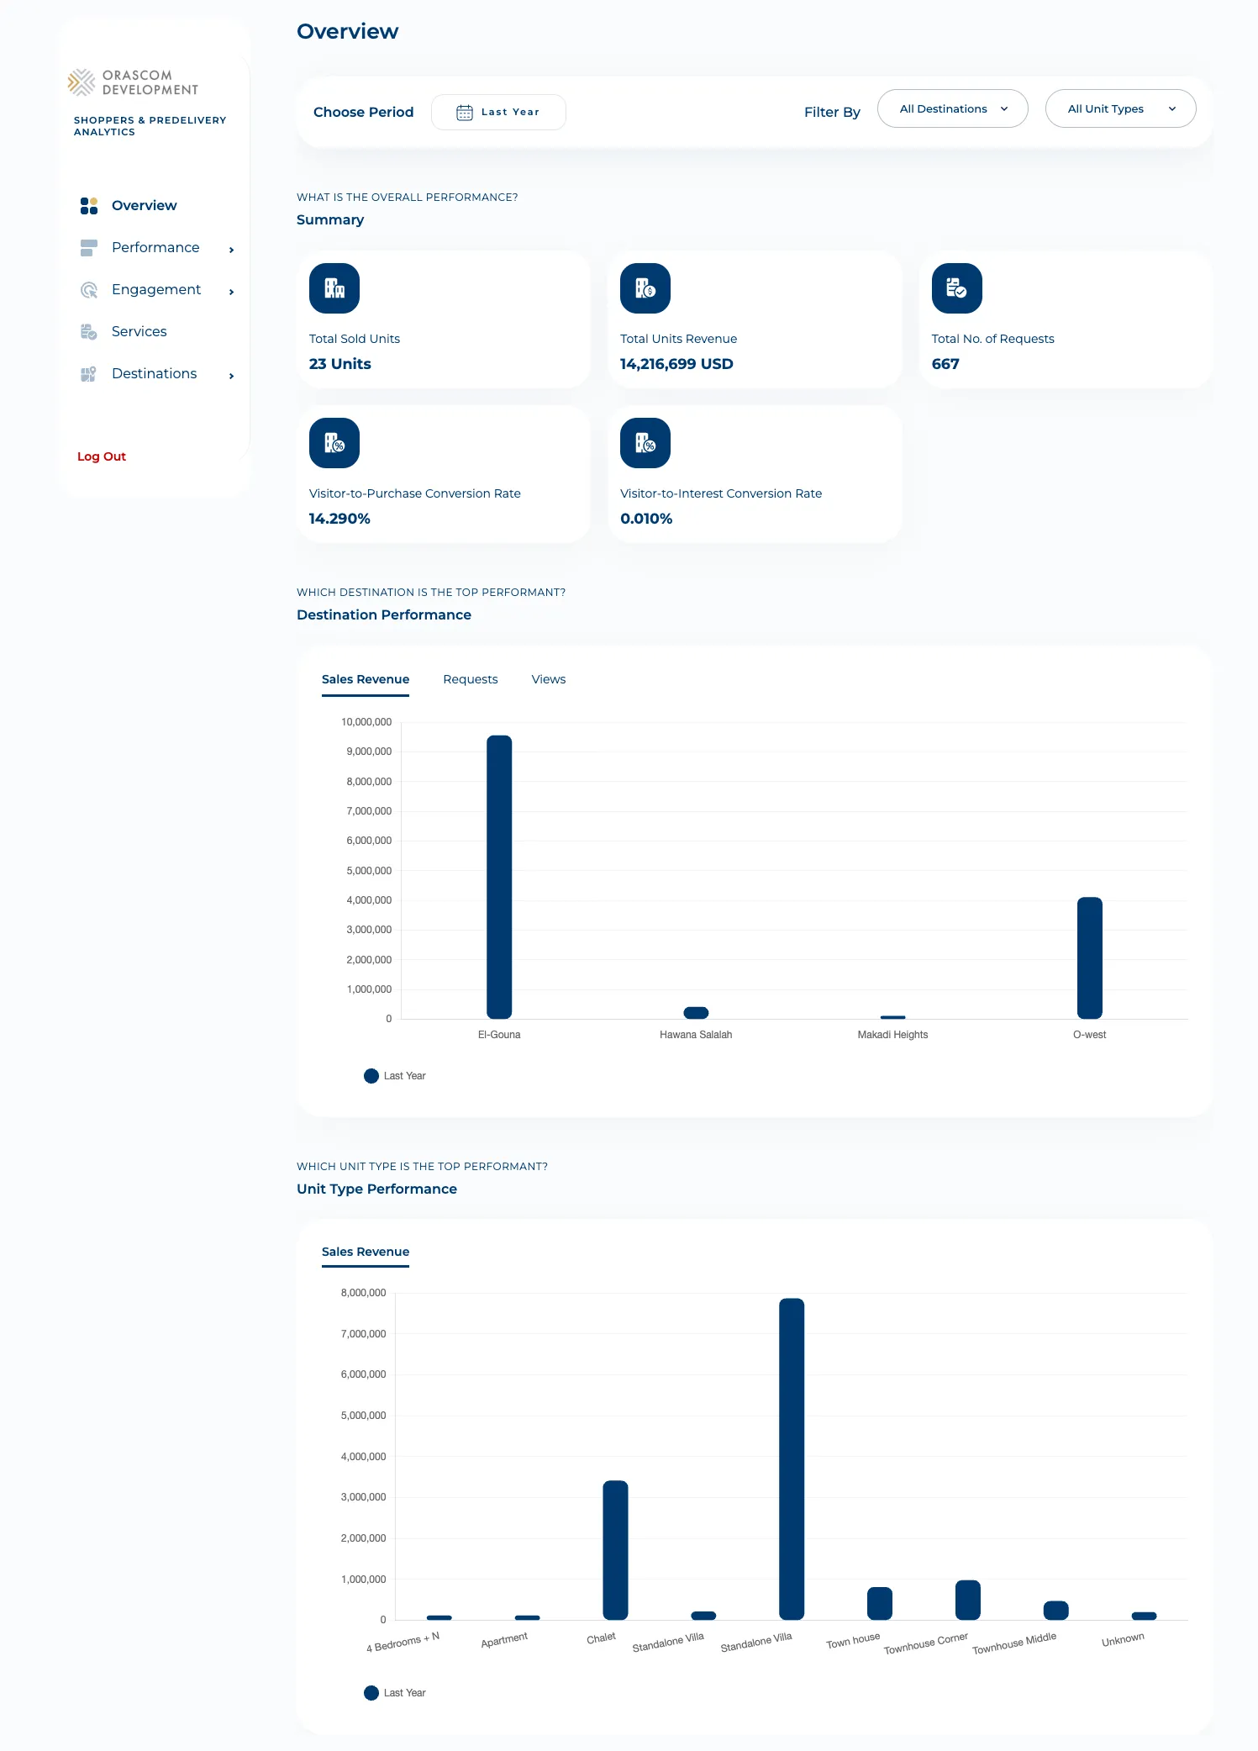Expand the Engagement menu chevron
This screenshot has width=1258, height=1751.
(x=231, y=292)
